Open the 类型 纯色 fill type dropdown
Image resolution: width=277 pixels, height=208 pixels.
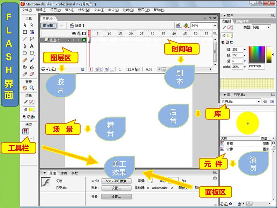click(x=268, y=27)
